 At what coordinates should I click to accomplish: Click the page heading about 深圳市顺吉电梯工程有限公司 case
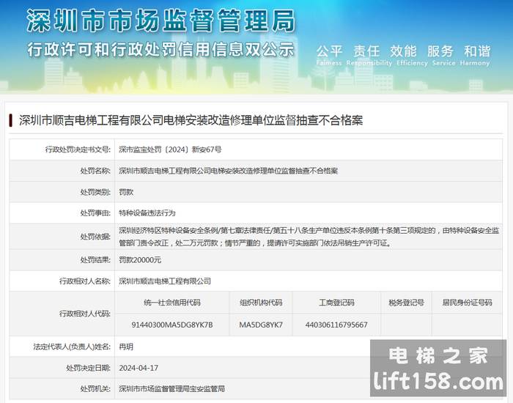[191, 120]
